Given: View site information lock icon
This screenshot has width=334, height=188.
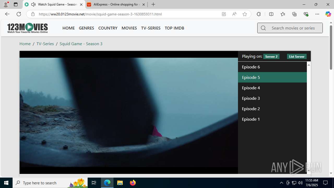Looking at the screenshot, I should (33, 14).
